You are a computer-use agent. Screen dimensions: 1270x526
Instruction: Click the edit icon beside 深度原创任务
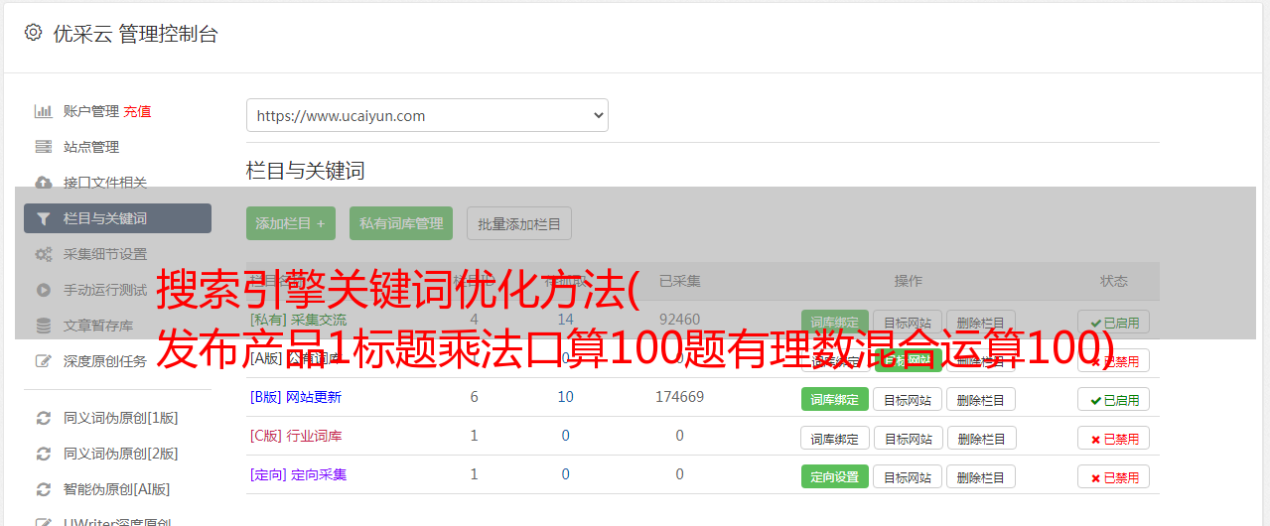pos(44,361)
